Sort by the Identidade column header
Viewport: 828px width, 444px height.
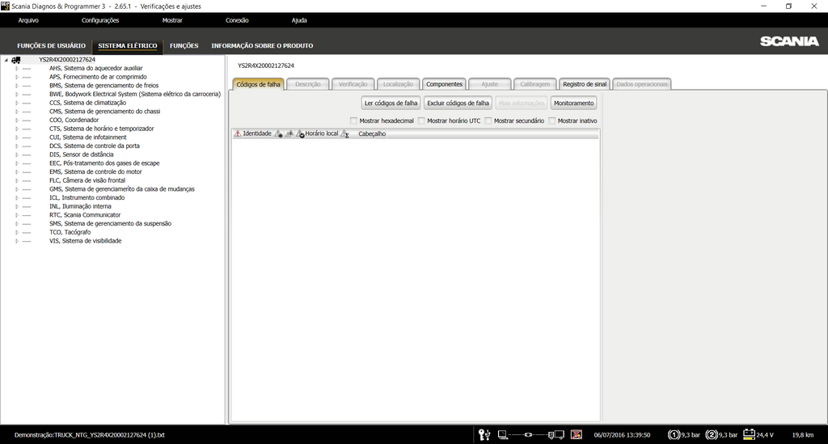[x=257, y=133]
